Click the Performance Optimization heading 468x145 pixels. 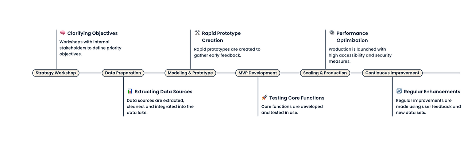pyautogui.click(x=352, y=37)
